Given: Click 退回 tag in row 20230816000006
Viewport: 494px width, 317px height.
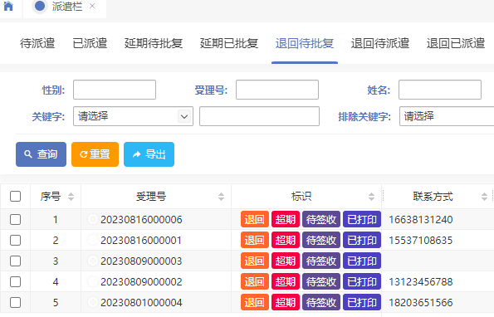Looking at the screenshot, I should tap(255, 219).
